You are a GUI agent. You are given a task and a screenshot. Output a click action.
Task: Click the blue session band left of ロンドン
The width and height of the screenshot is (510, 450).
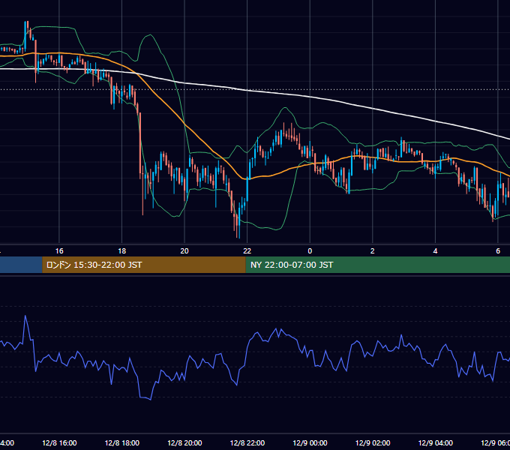[21, 265]
